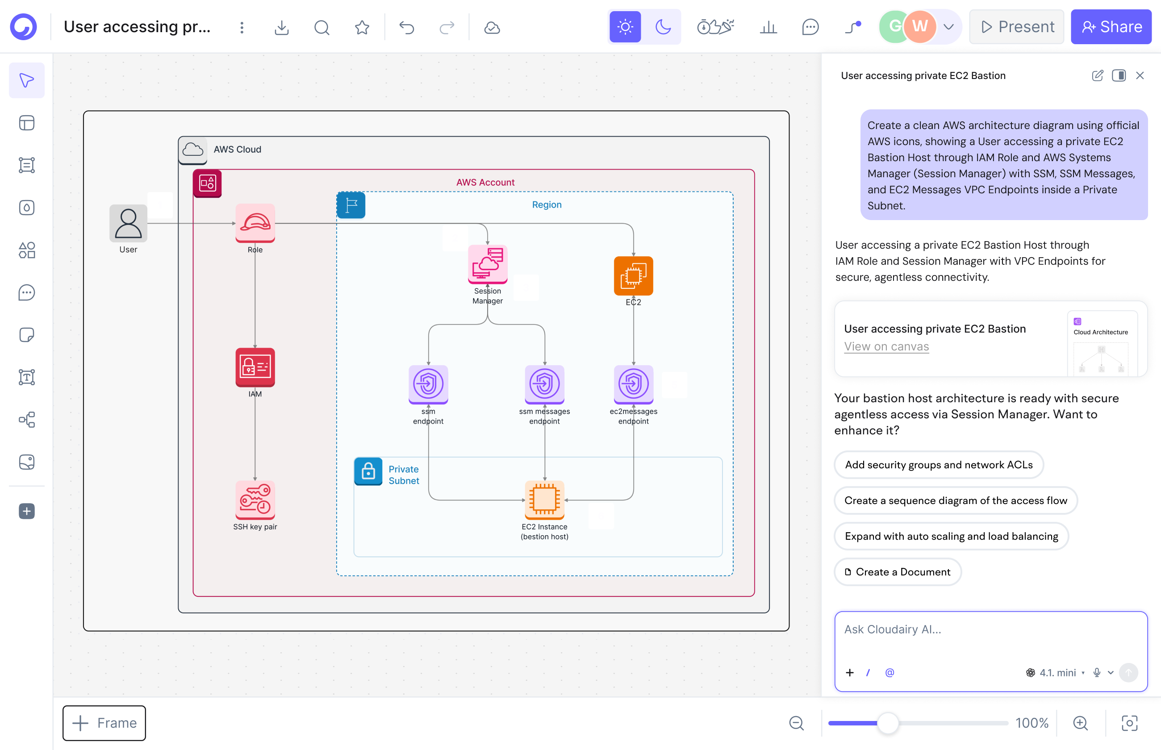1161x750 pixels.
Task: Open the image sticker tool in sidebar
Action: [x=27, y=462]
